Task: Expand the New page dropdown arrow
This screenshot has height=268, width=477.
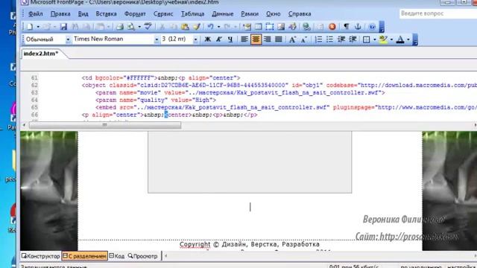Action: tap(38, 27)
